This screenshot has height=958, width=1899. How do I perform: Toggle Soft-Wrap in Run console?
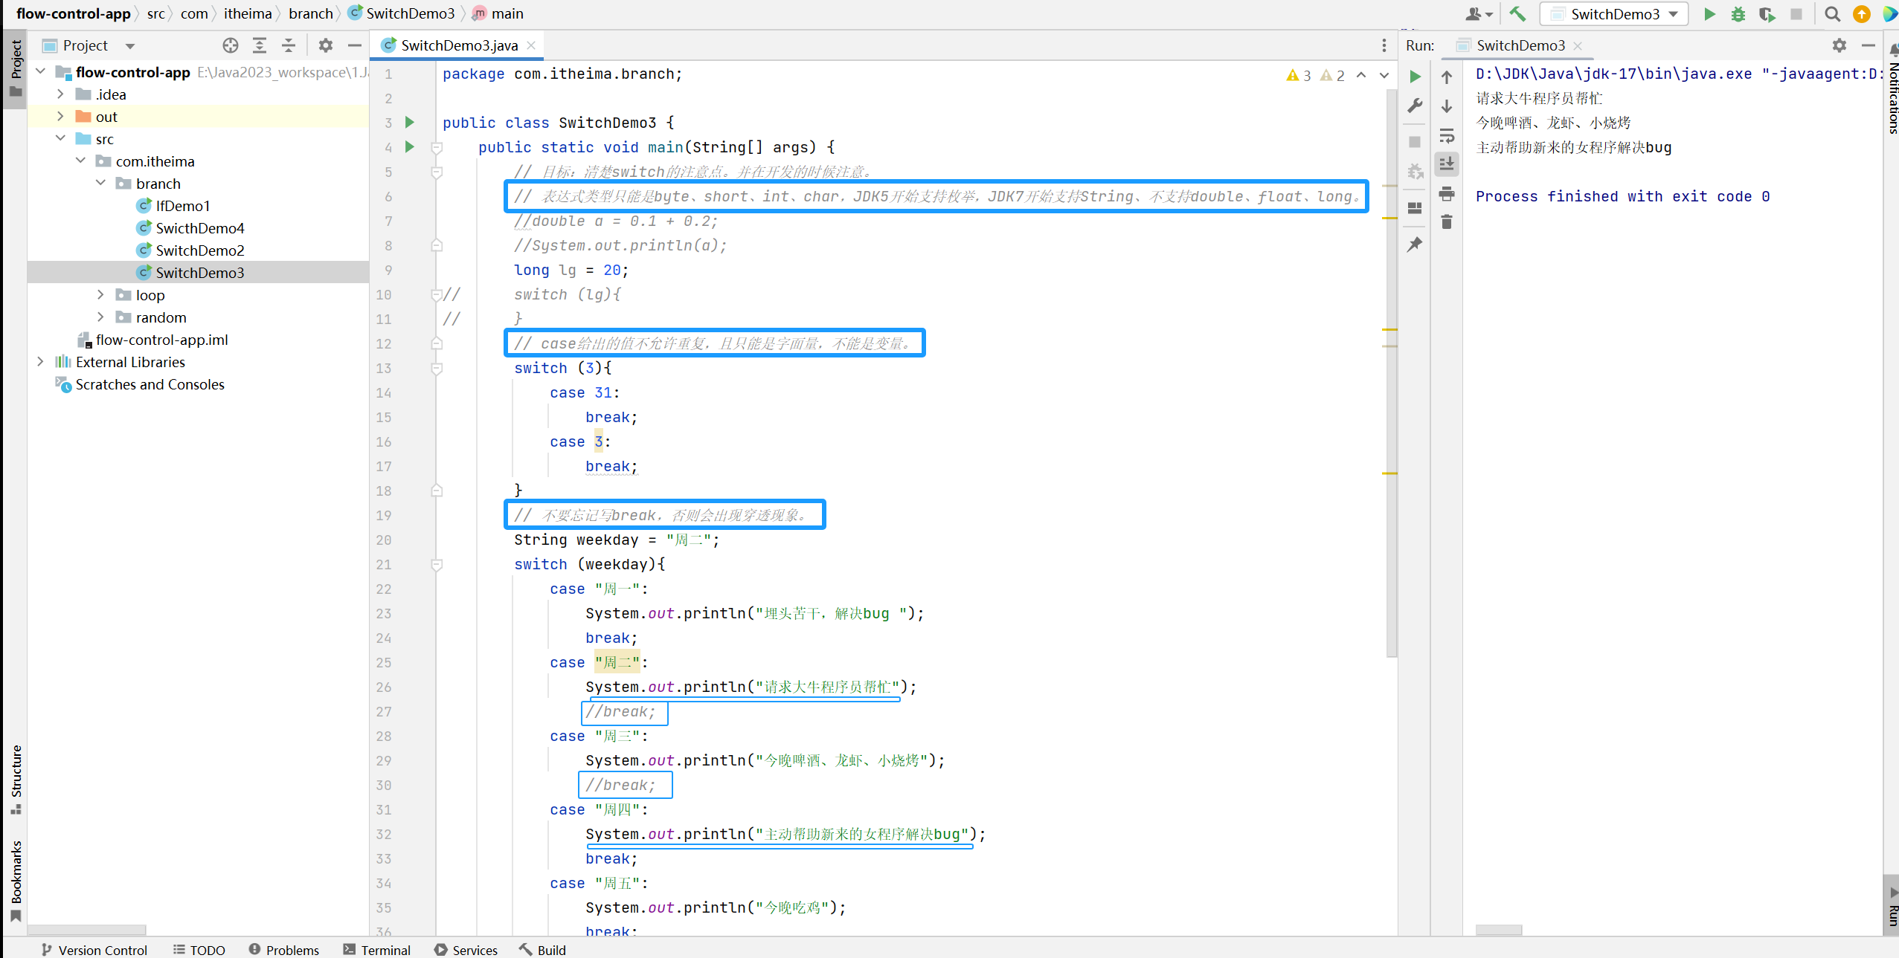(1447, 135)
